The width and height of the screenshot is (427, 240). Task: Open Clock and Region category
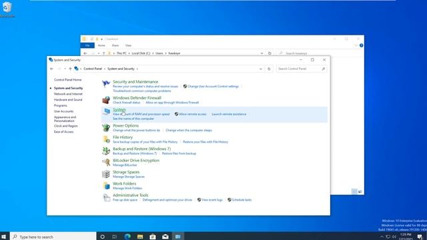(66, 126)
